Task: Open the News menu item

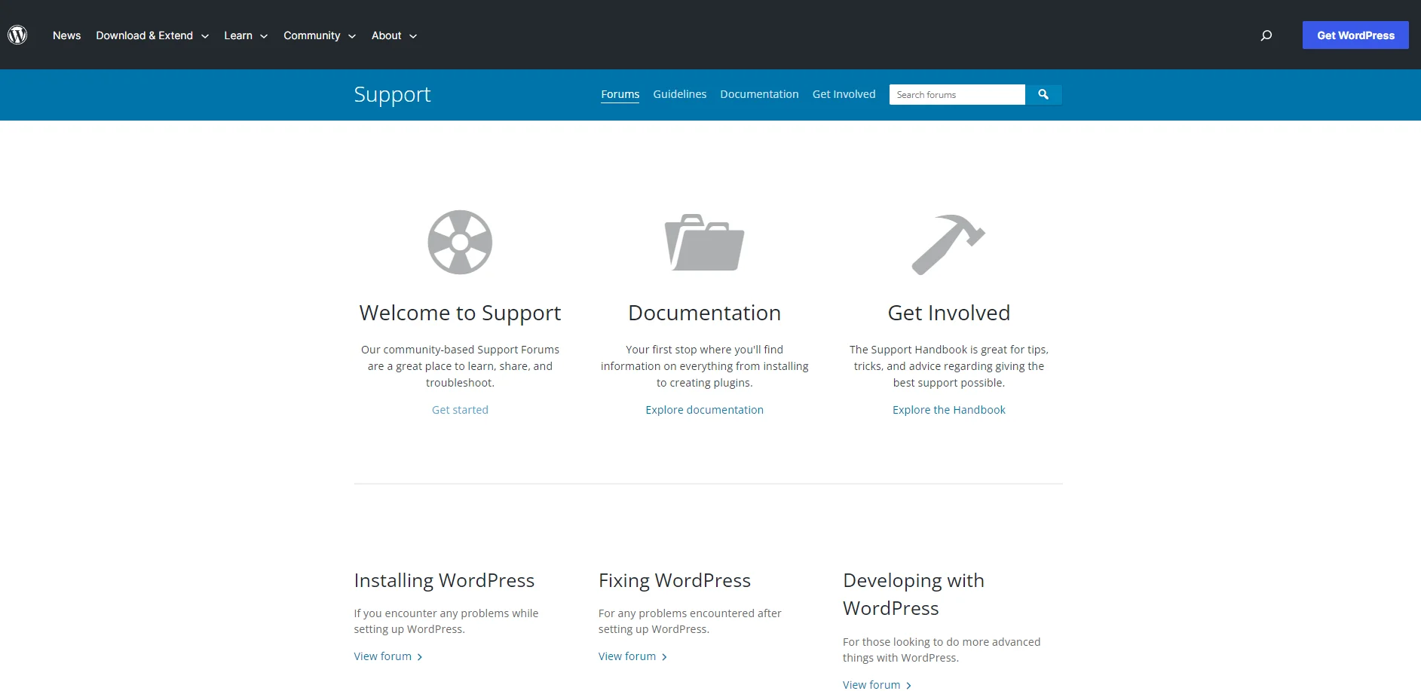Action: (x=66, y=35)
